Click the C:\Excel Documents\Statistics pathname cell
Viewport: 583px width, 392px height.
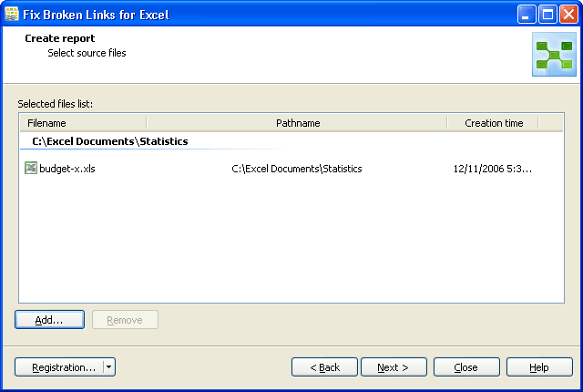click(x=297, y=169)
